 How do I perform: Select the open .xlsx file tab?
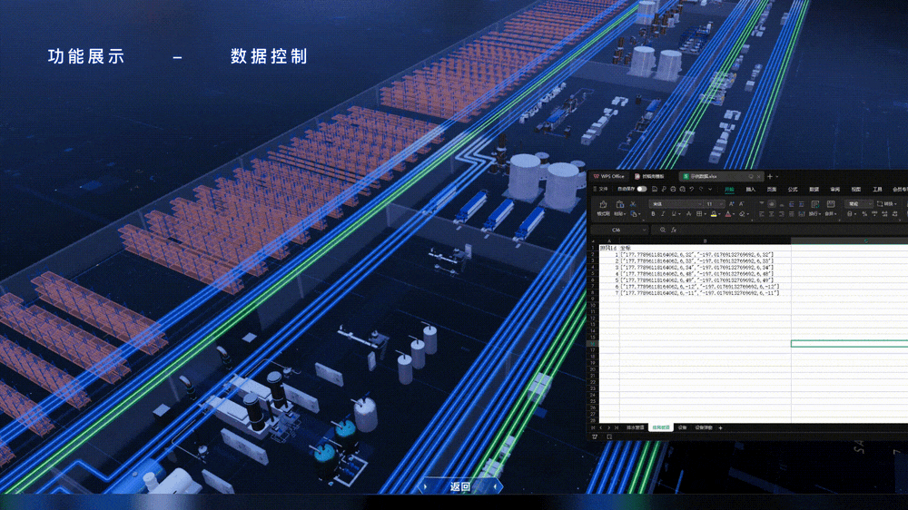(x=721, y=177)
